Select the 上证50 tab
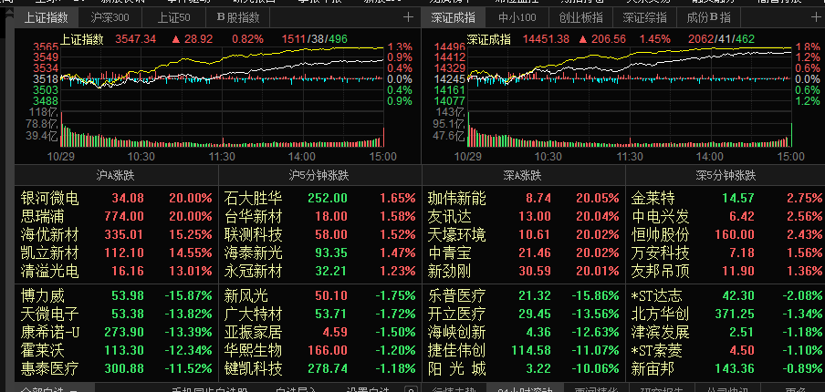 (x=173, y=18)
